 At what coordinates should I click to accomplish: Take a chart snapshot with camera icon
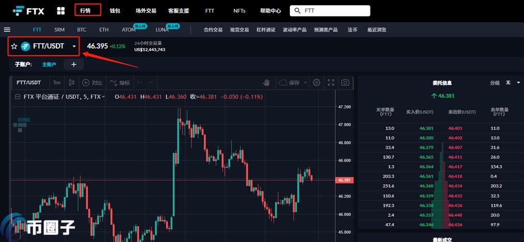coord(345,83)
